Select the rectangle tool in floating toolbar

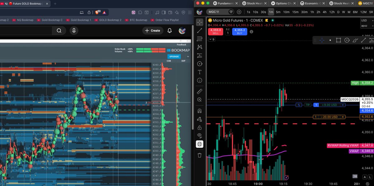point(338,40)
